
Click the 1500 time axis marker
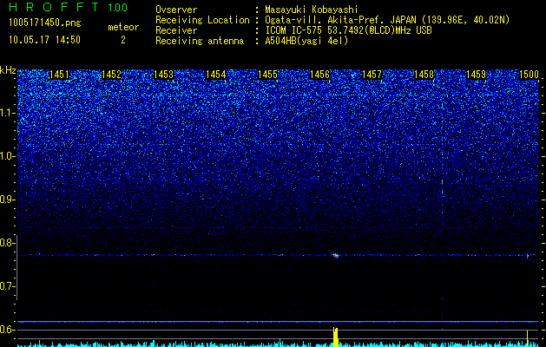pyautogui.click(x=529, y=75)
